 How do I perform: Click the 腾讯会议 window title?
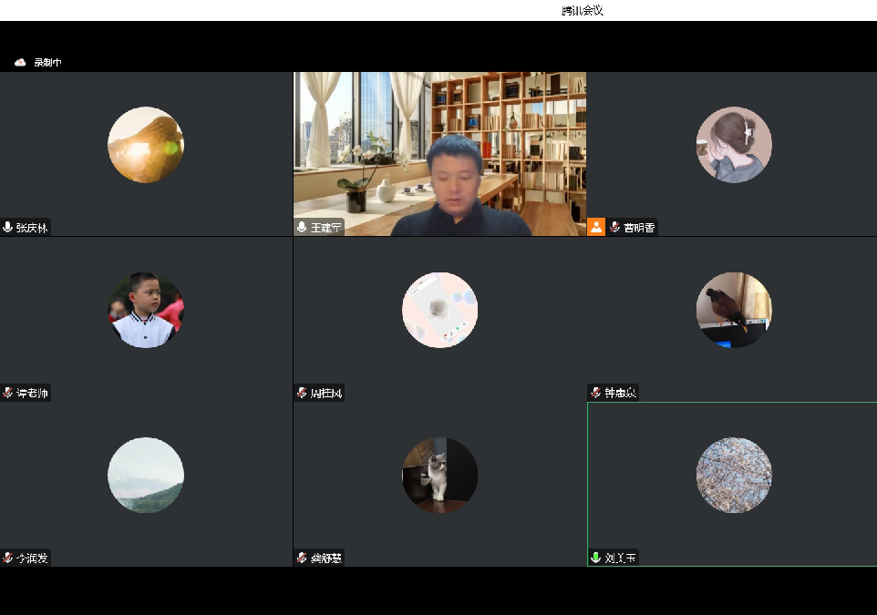[x=583, y=11]
